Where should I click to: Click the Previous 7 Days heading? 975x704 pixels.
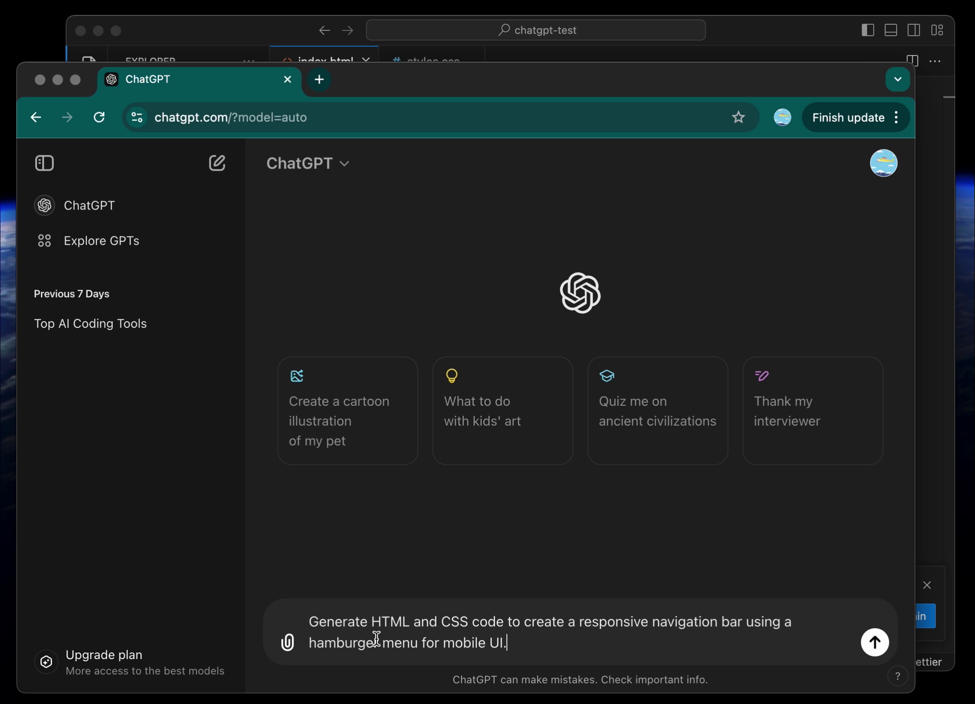71,294
